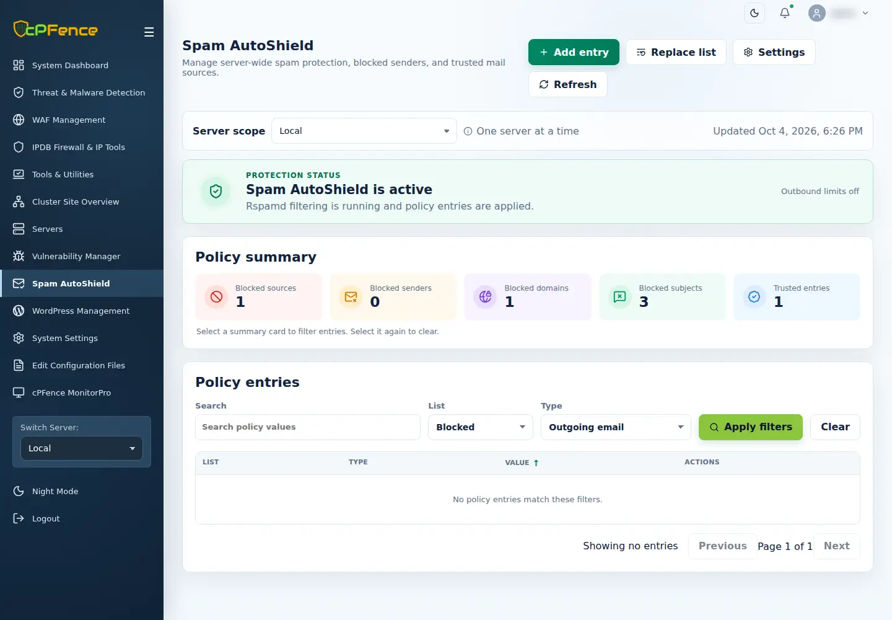Click IPDB Firewall shield icon
The width and height of the screenshot is (892, 620).
[19, 147]
